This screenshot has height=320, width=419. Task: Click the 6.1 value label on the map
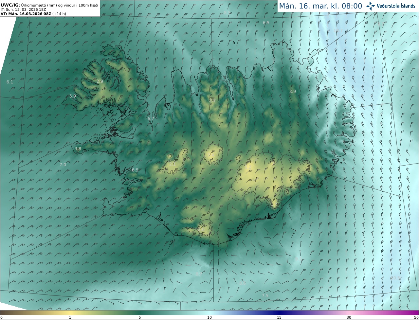[x=10, y=82]
